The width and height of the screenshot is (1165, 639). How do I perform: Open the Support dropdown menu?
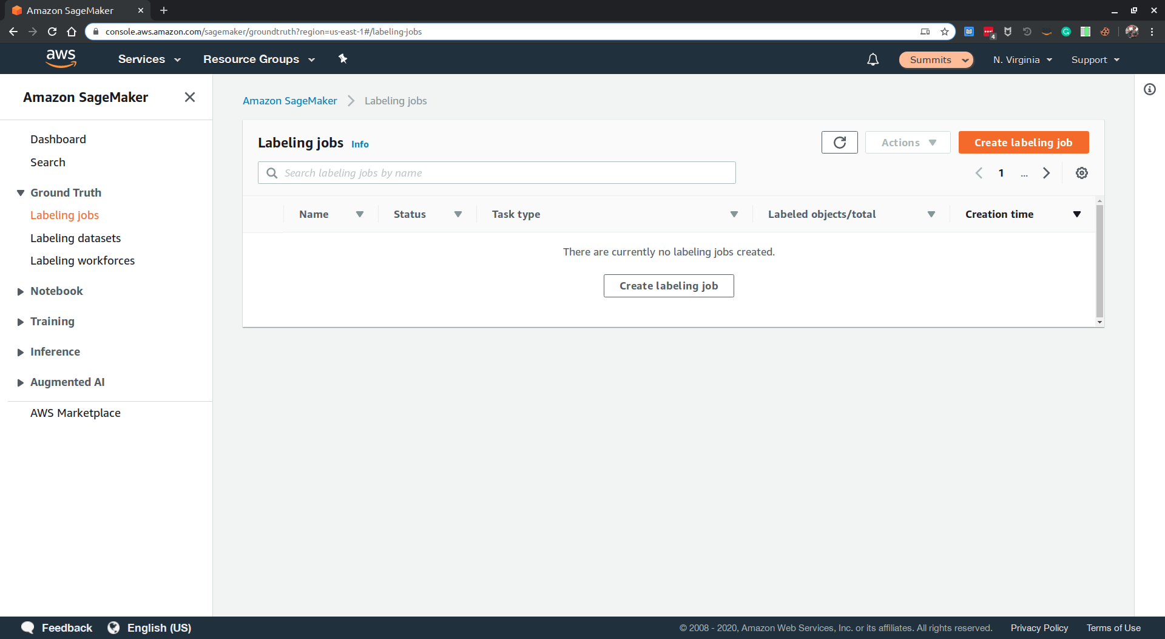click(x=1095, y=59)
